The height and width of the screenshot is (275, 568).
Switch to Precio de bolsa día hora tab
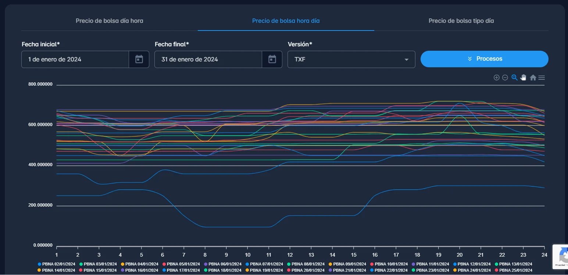pos(109,21)
